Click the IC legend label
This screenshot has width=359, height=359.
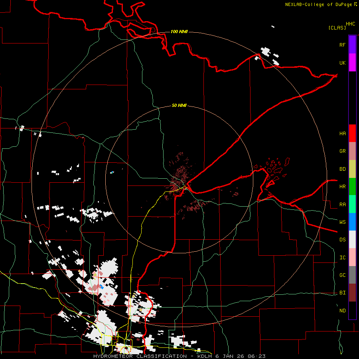pos(342,258)
